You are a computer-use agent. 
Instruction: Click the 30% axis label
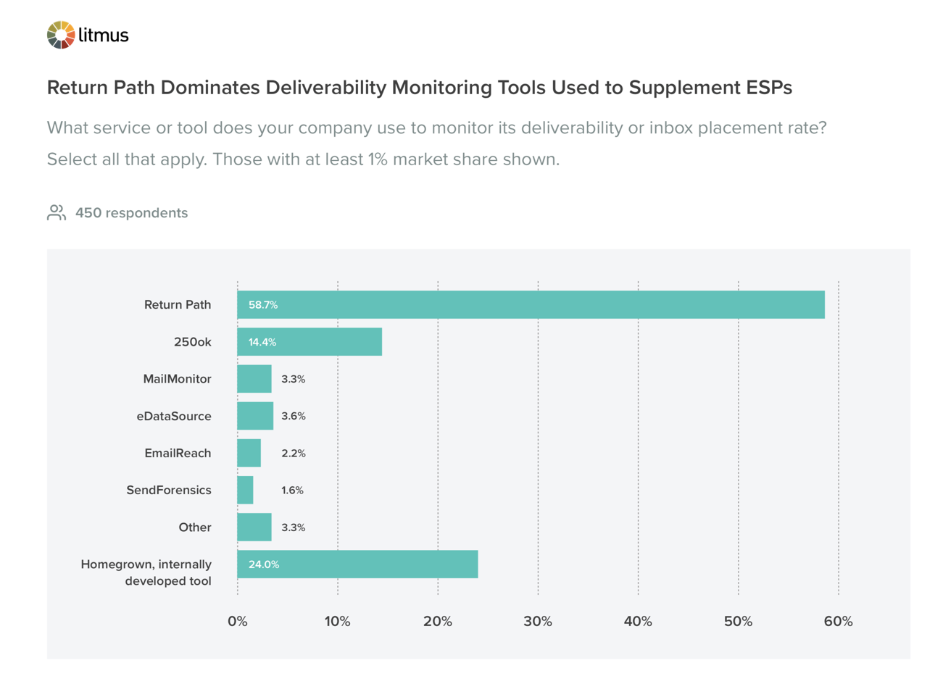(x=538, y=621)
